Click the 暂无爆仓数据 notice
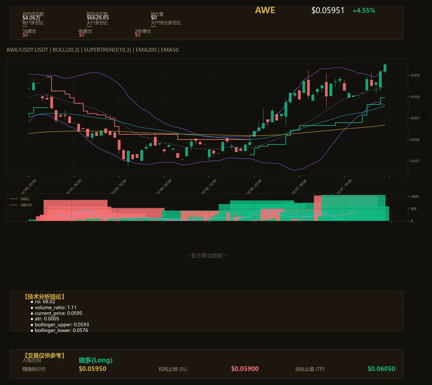The height and width of the screenshot is (385, 432). pyautogui.click(x=207, y=255)
